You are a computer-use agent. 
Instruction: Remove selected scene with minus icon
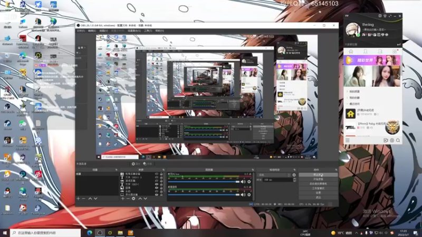point(84,199)
